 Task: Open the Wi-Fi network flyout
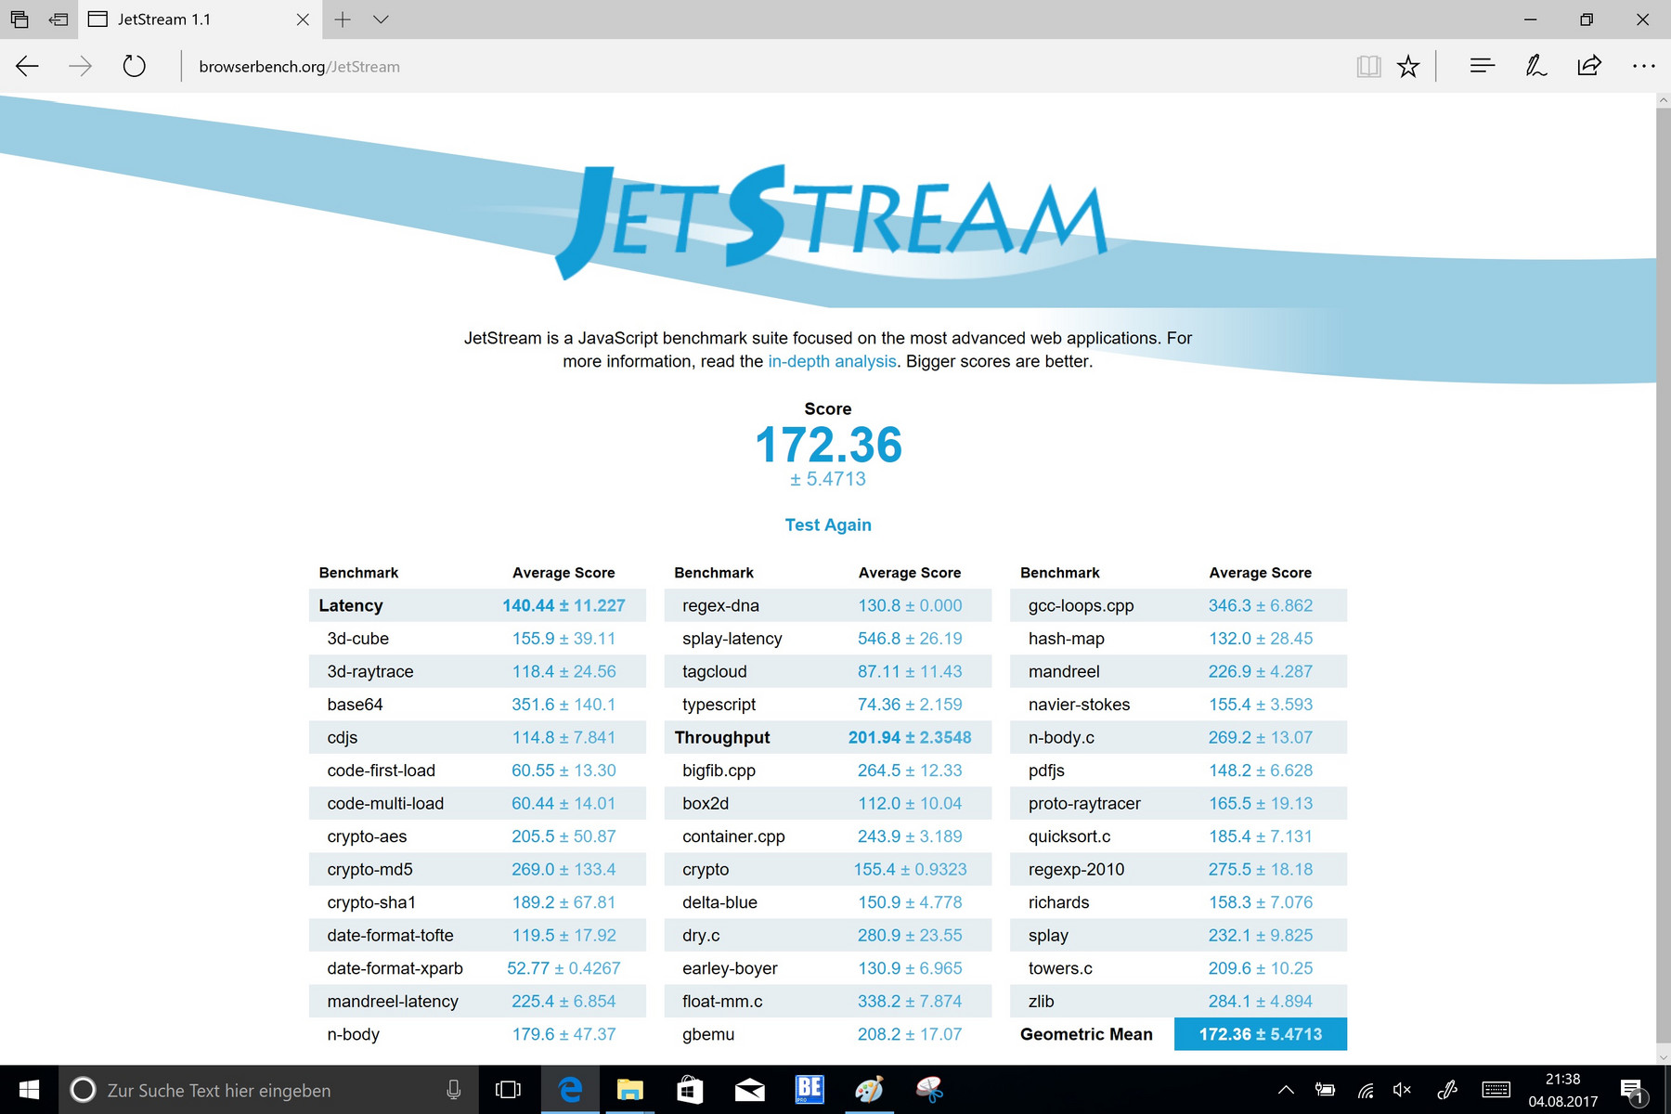(1366, 1090)
